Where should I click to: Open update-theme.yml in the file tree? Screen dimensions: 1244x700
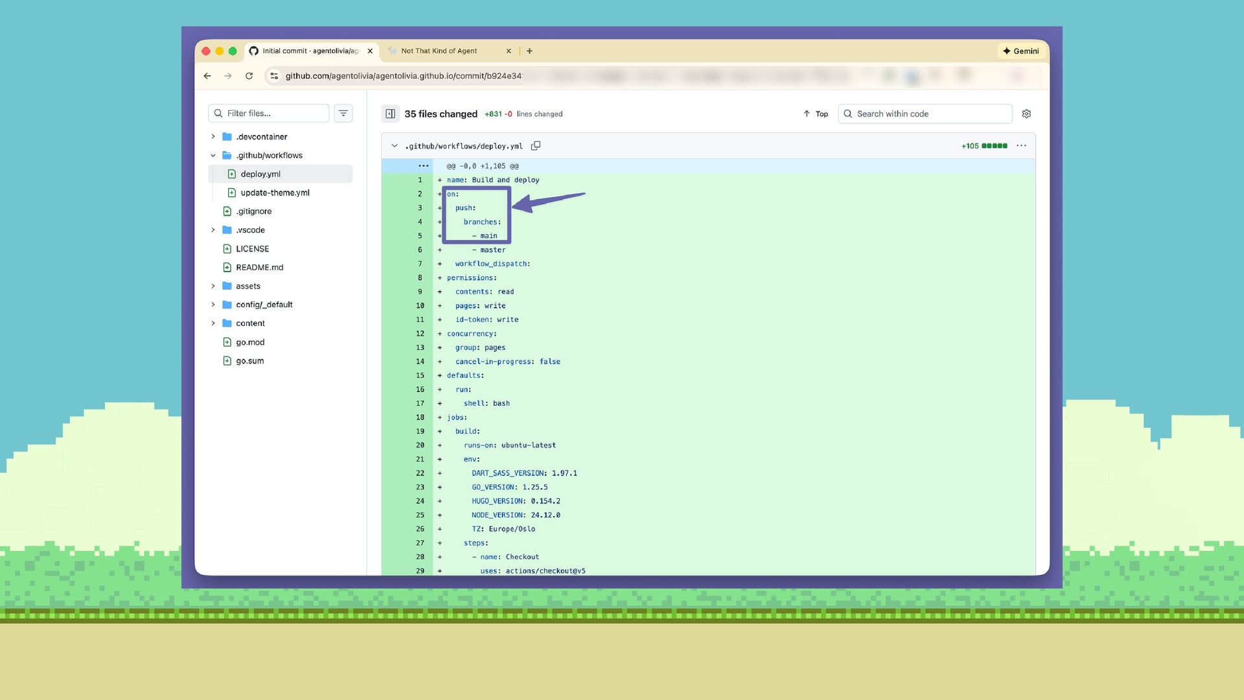275,192
